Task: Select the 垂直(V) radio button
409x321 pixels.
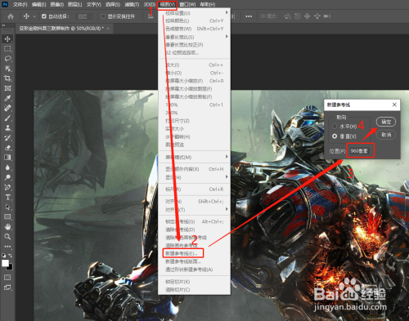Action: click(335, 136)
